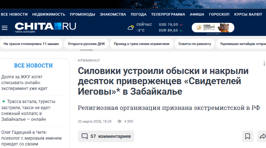Screen dimensions: 266x148
Task: Open the hamburger menu icon
Action: [x=4, y=28]
